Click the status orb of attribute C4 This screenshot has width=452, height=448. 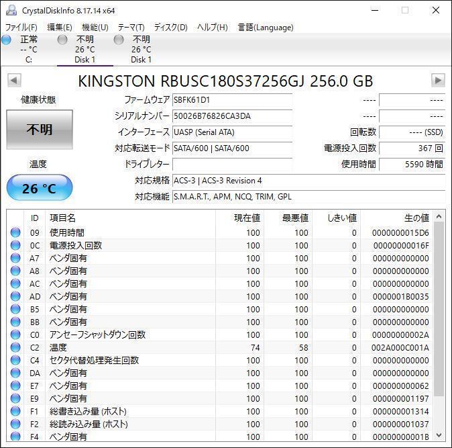click(x=15, y=360)
